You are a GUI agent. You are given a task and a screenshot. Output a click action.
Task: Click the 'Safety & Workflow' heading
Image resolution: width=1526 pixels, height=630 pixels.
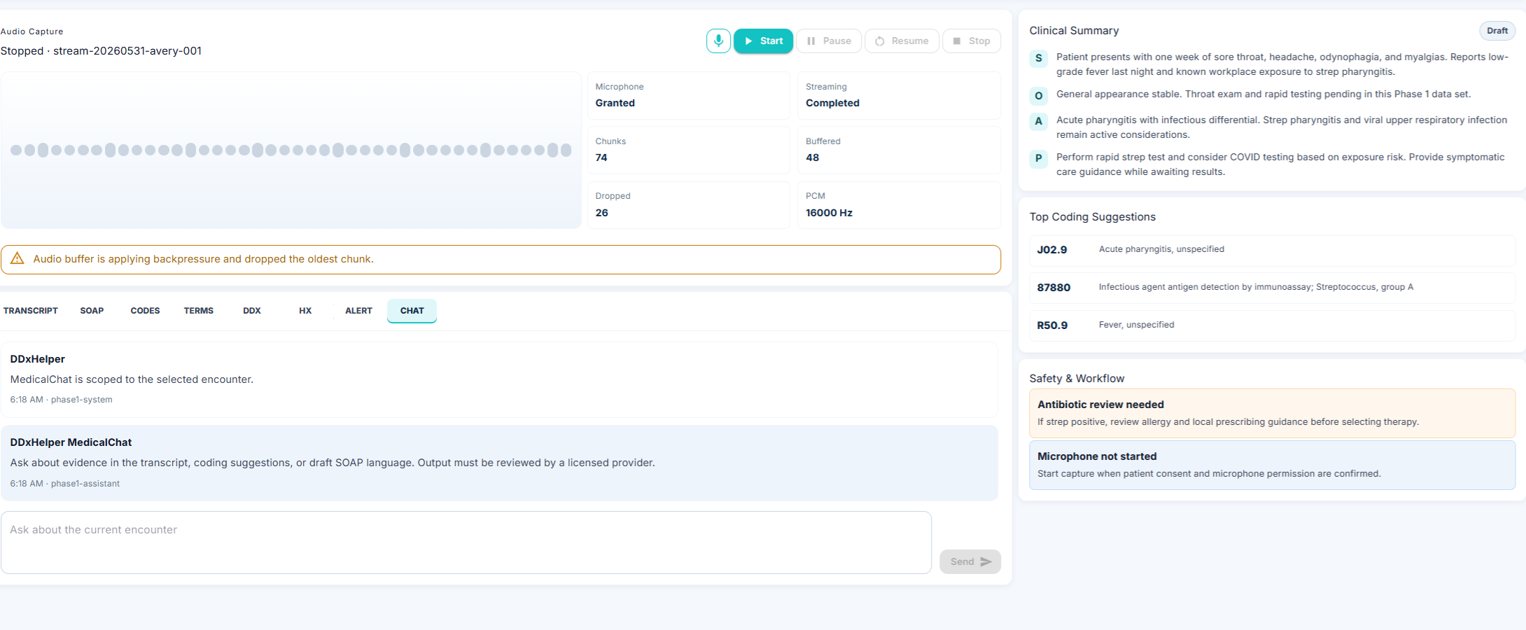coord(1077,379)
